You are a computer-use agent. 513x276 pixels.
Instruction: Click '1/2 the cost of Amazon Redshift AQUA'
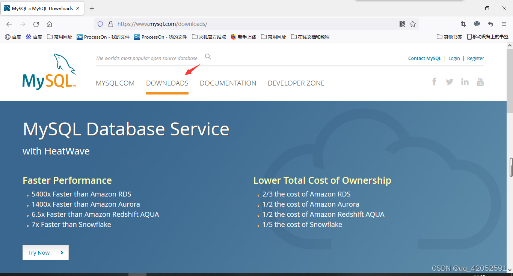click(323, 214)
